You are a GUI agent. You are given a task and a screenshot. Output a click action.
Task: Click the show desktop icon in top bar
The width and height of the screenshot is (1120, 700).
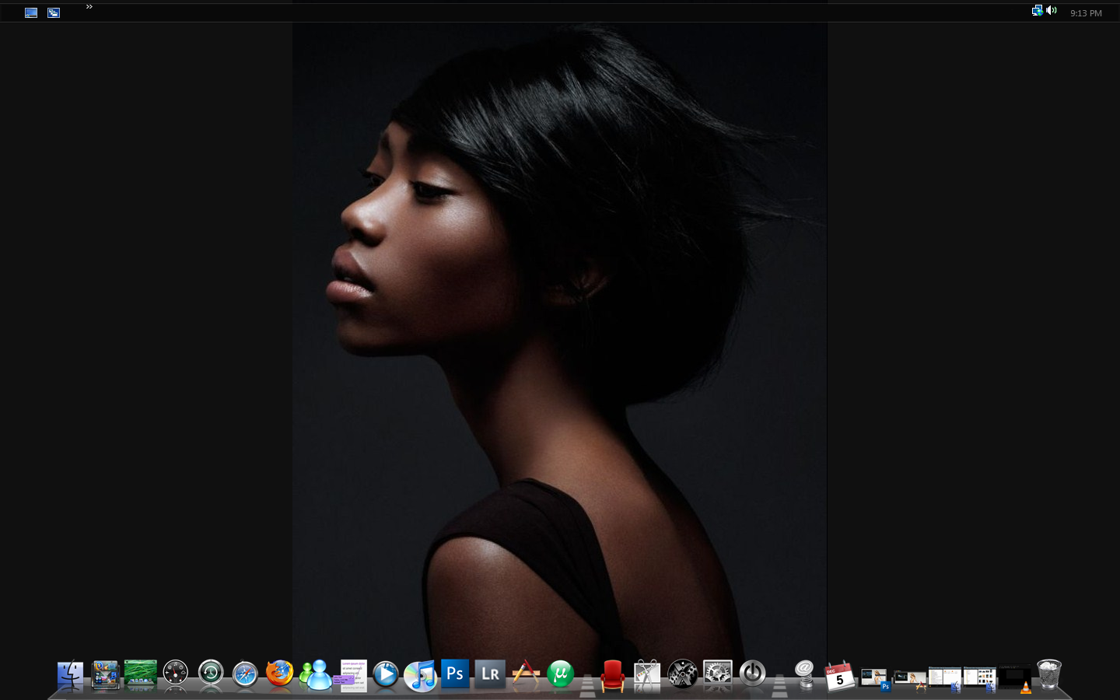coord(31,12)
